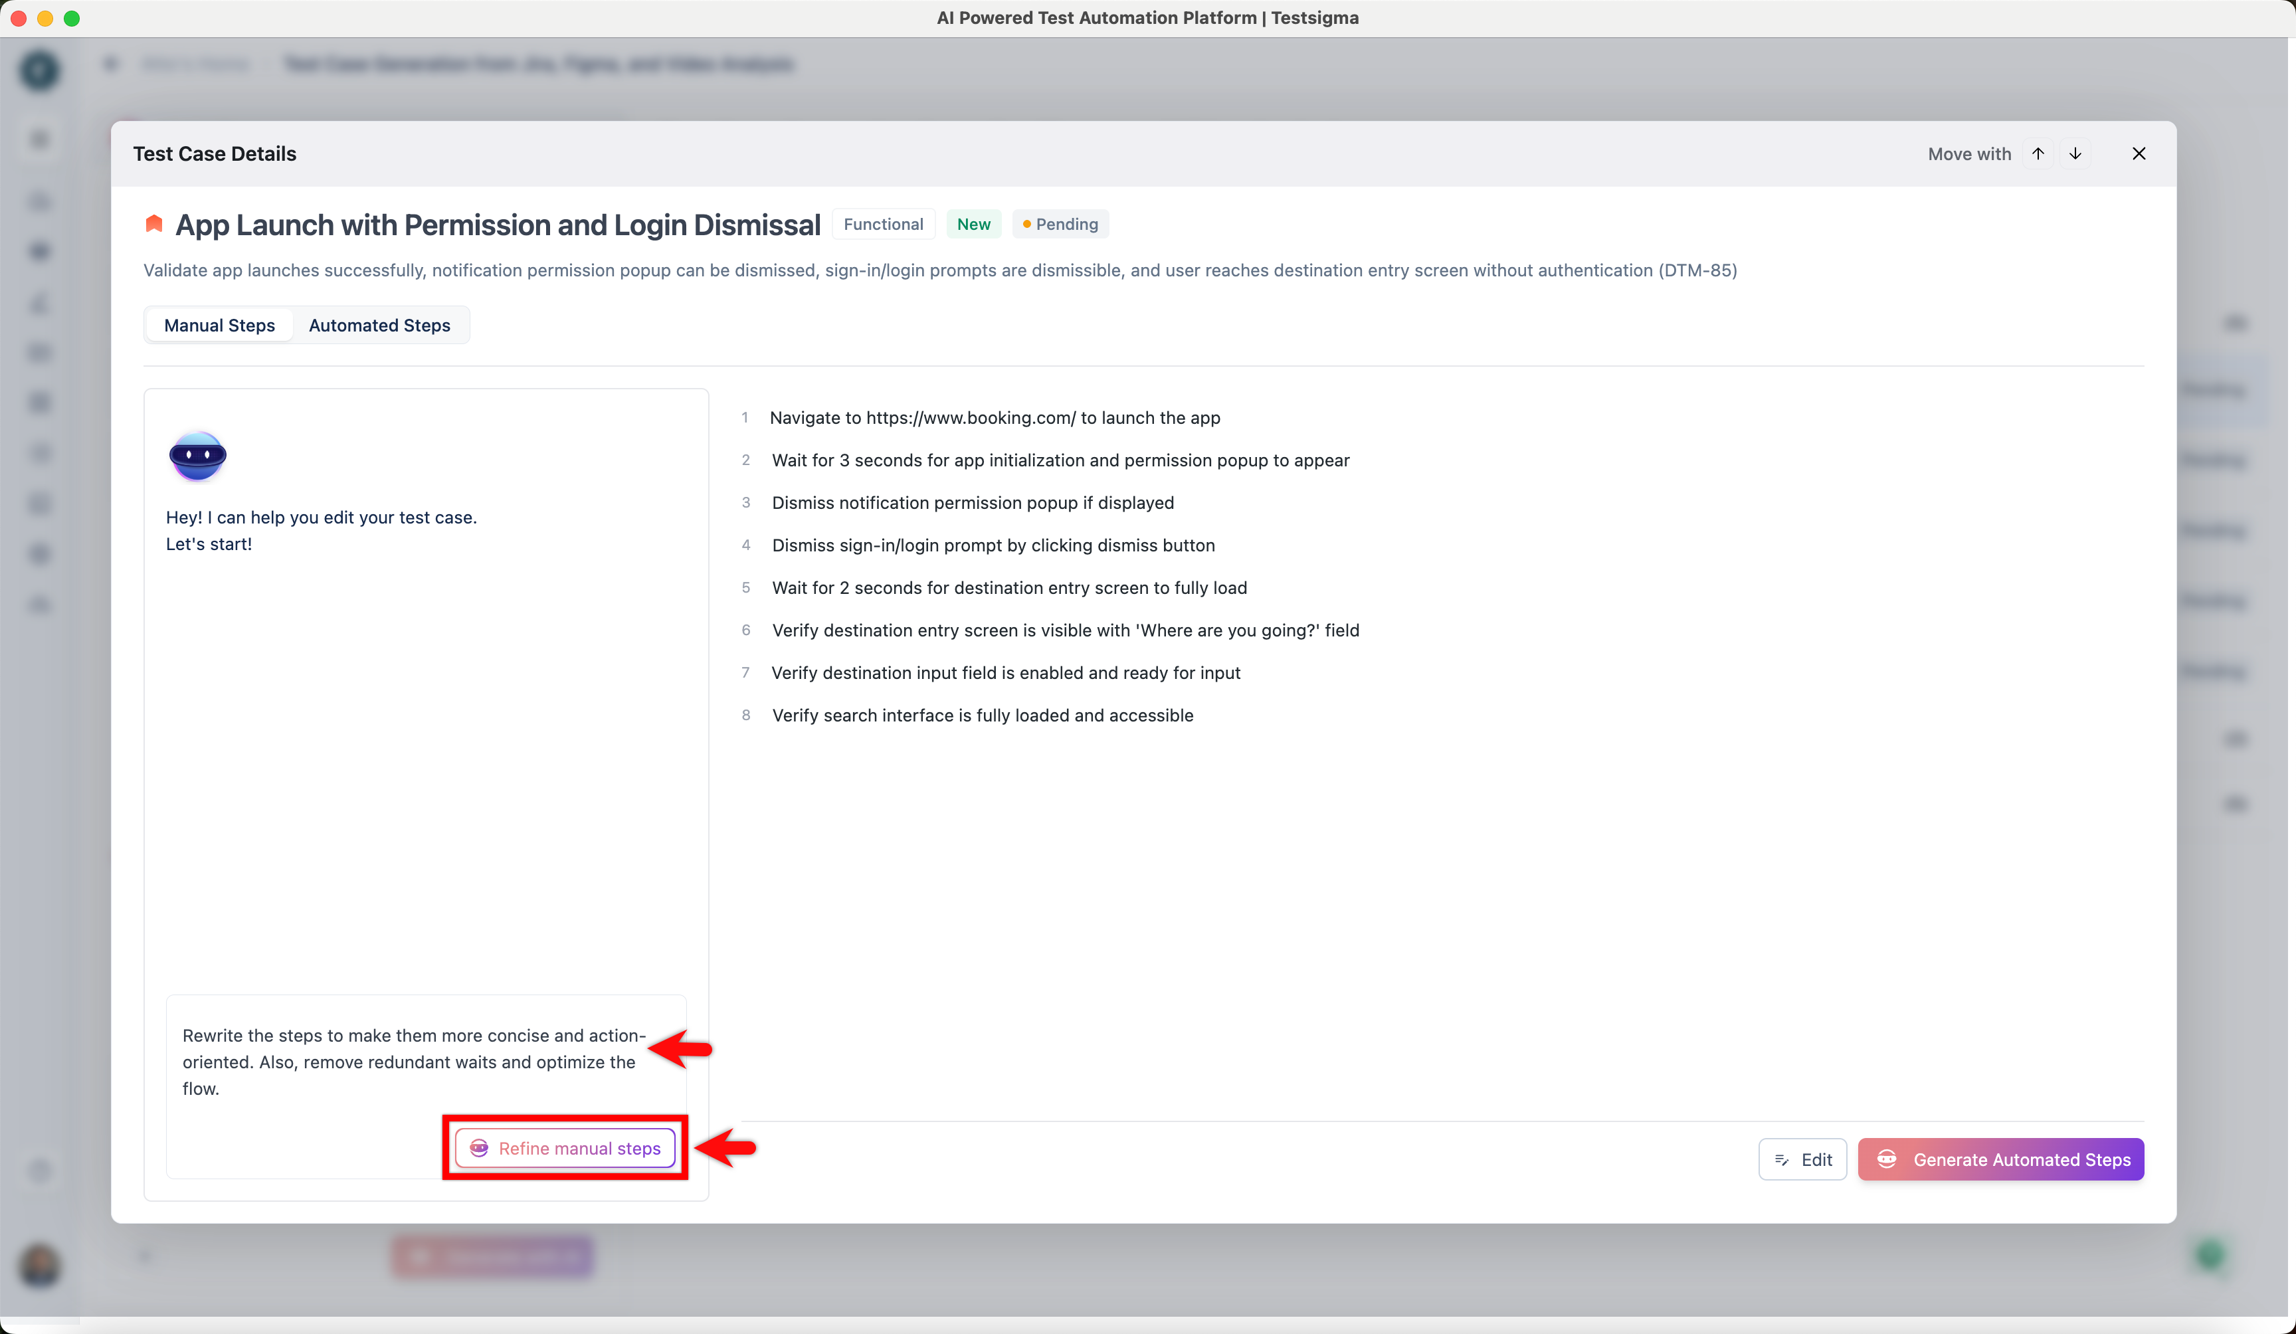2296x1334 pixels.
Task: Click the green macOS fullscreen button
Action: [72, 18]
